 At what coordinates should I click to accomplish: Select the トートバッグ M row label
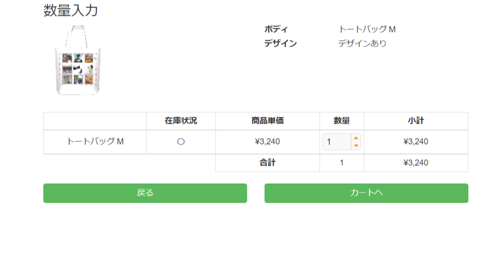coord(95,142)
